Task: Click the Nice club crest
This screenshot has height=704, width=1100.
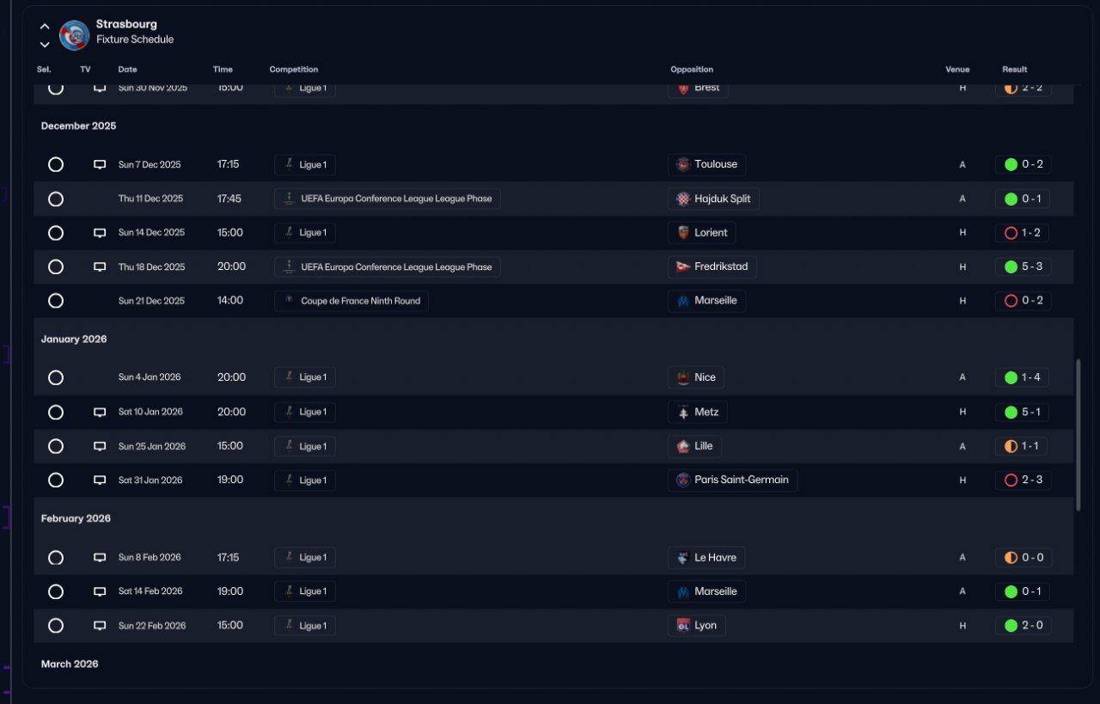Action: click(683, 376)
